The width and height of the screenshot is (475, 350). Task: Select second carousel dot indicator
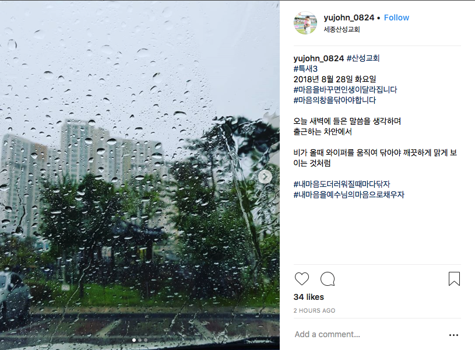click(x=140, y=340)
